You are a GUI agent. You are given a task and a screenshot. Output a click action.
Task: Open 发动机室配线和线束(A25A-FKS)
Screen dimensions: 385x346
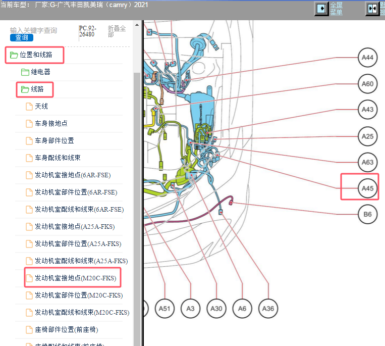click(x=81, y=261)
